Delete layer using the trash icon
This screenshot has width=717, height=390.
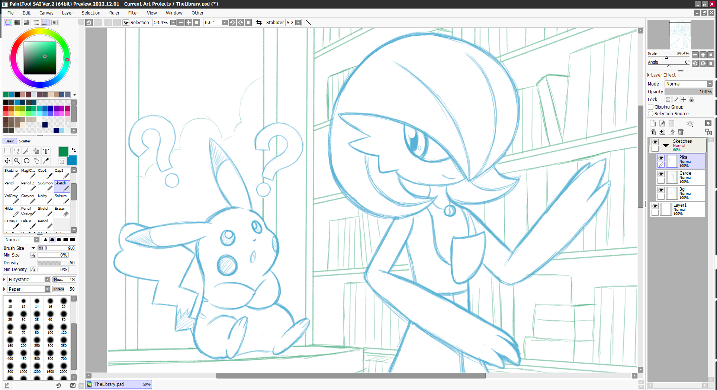(x=681, y=132)
